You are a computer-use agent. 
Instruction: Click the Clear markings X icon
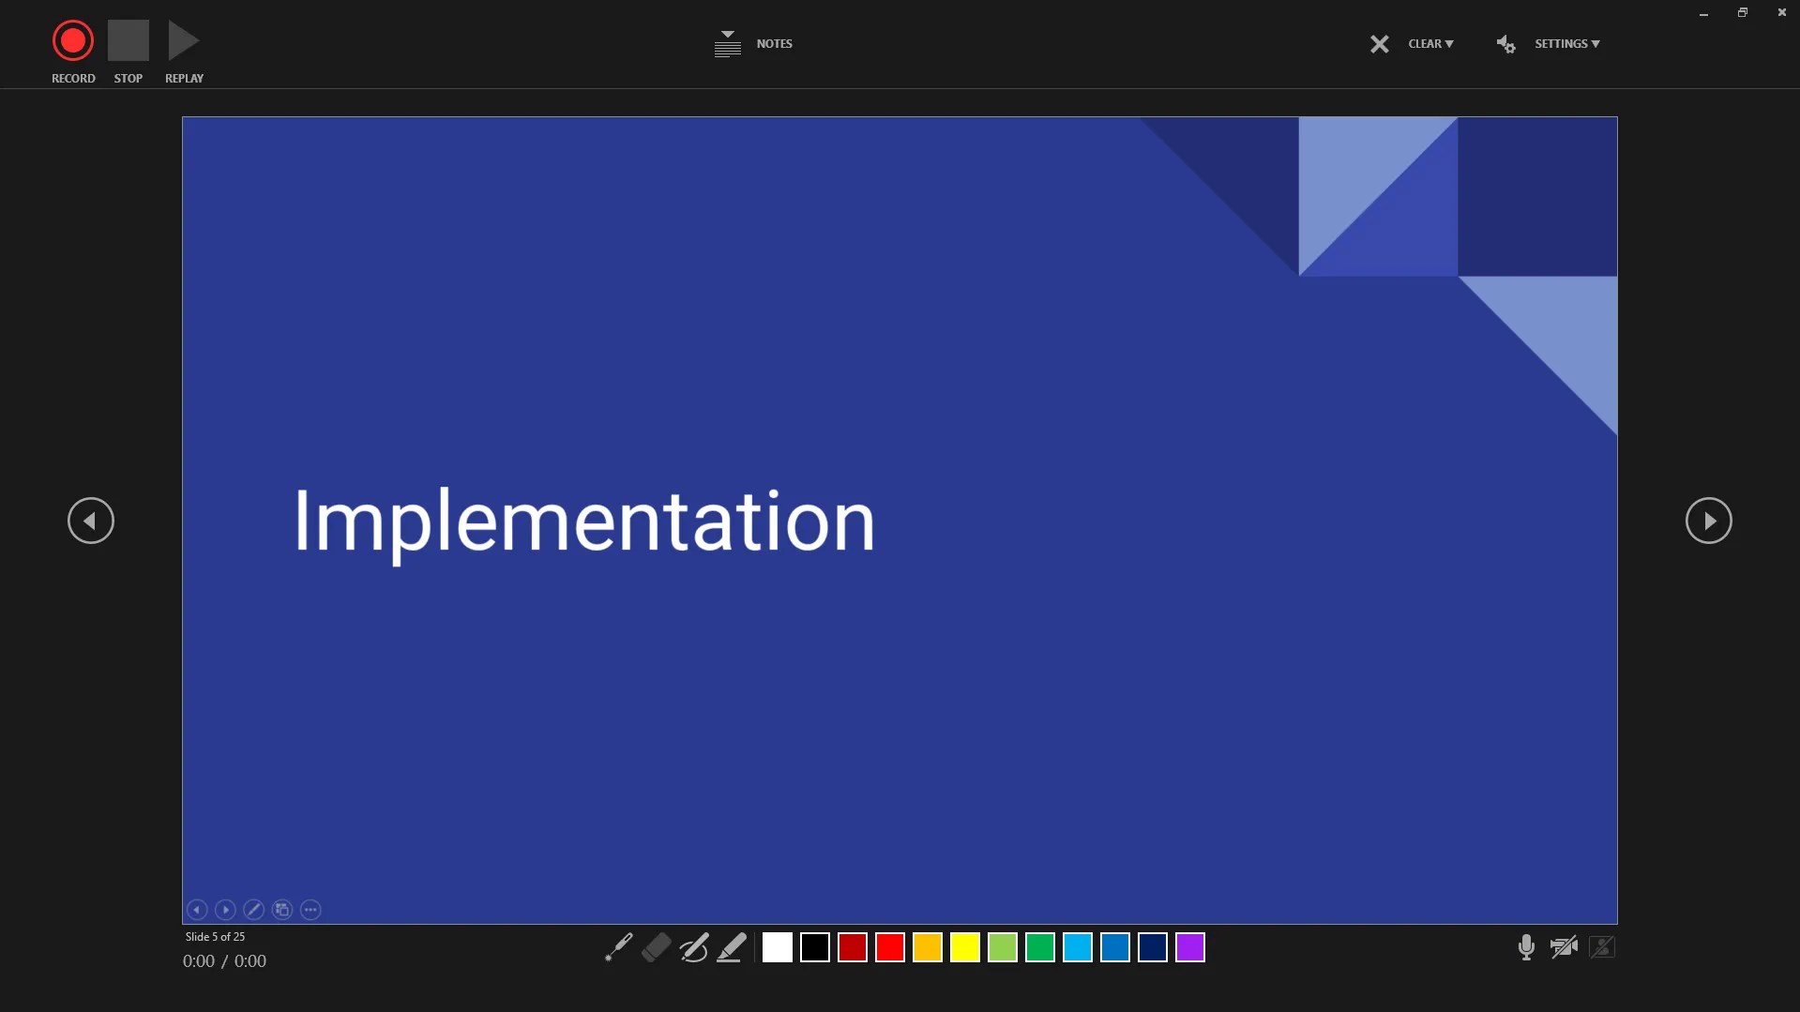[x=1379, y=43]
